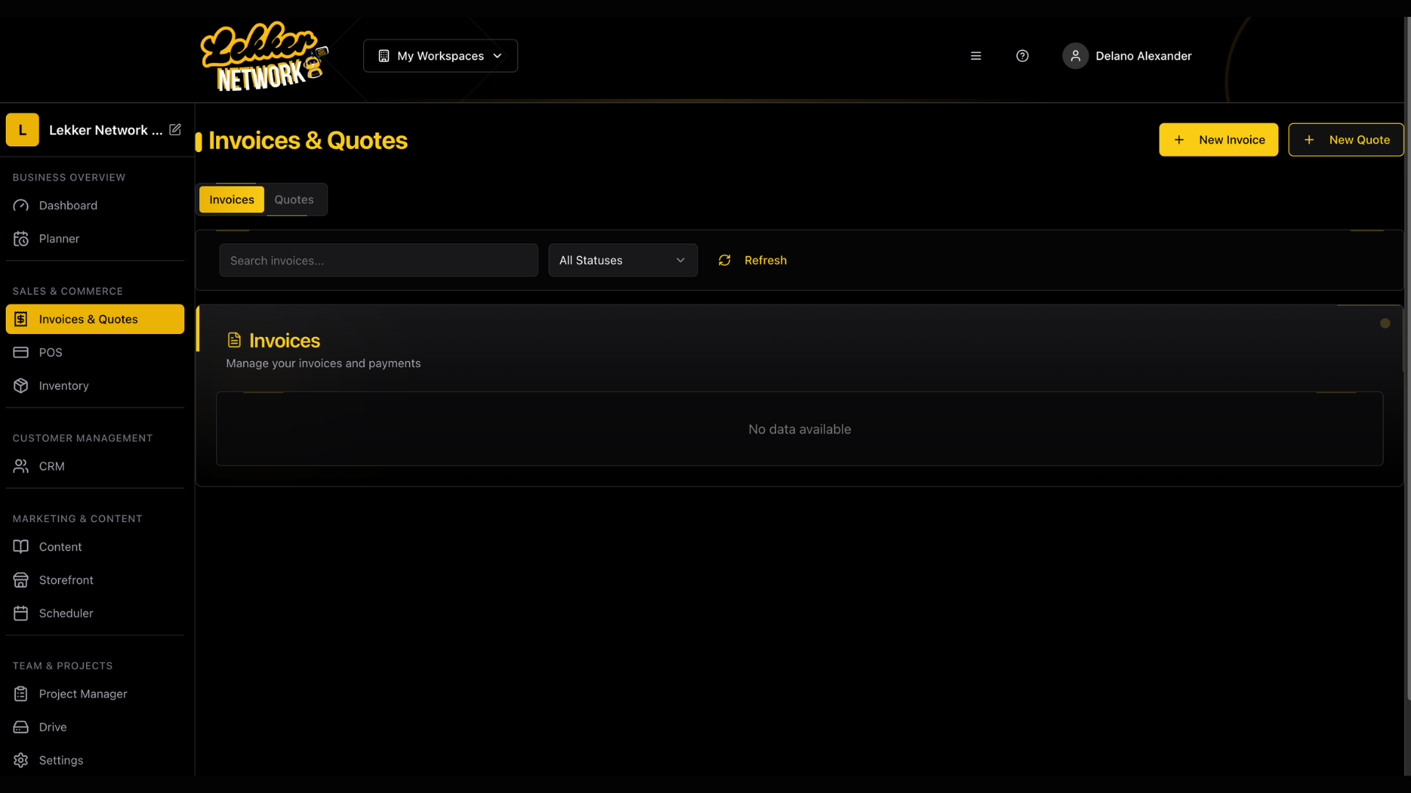
Task: Click the hamburger menu icon in header
Action: pos(976,56)
